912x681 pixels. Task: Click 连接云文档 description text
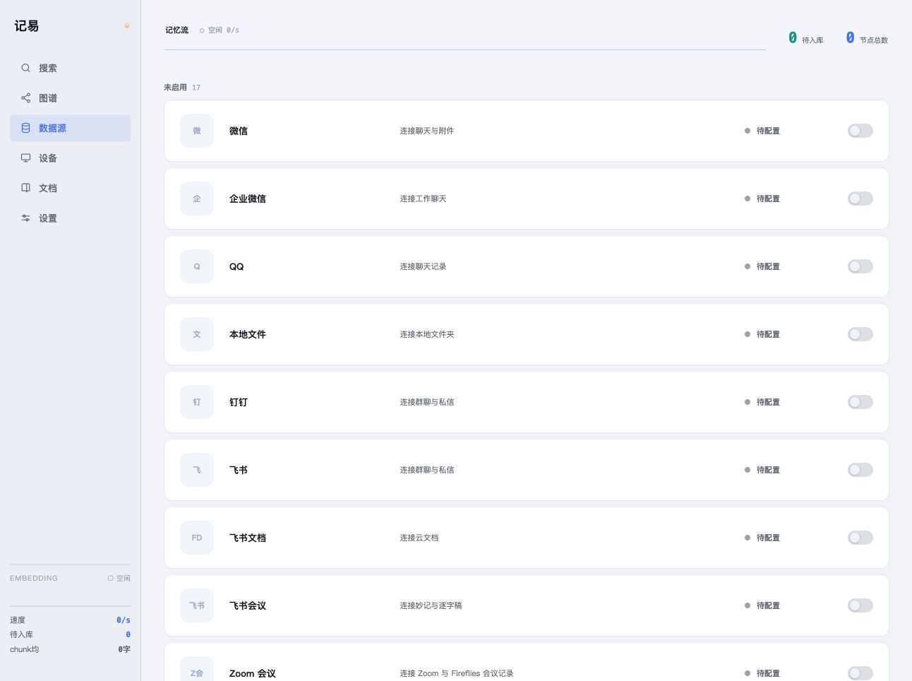[x=419, y=538]
